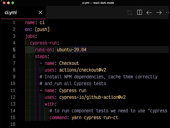Click 'name' key on line 7
The image size is (170, 128).
coord(50,63)
